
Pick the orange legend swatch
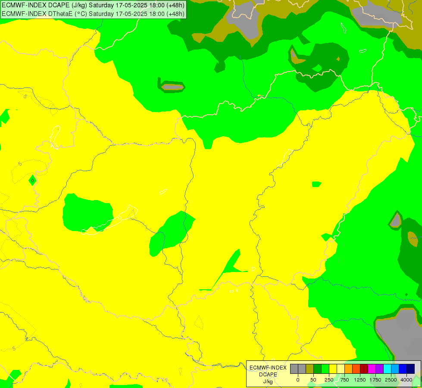[x=349, y=369]
